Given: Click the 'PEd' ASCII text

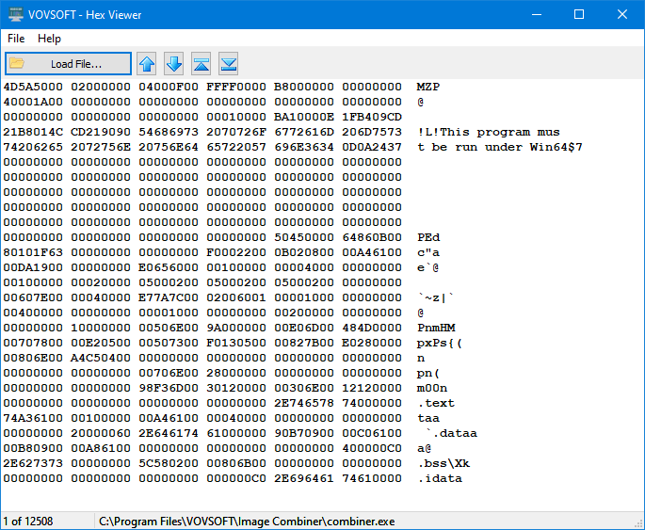Looking at the screenshot, I should [x=428, y=237].
